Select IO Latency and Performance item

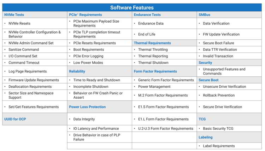coord(96,128)
